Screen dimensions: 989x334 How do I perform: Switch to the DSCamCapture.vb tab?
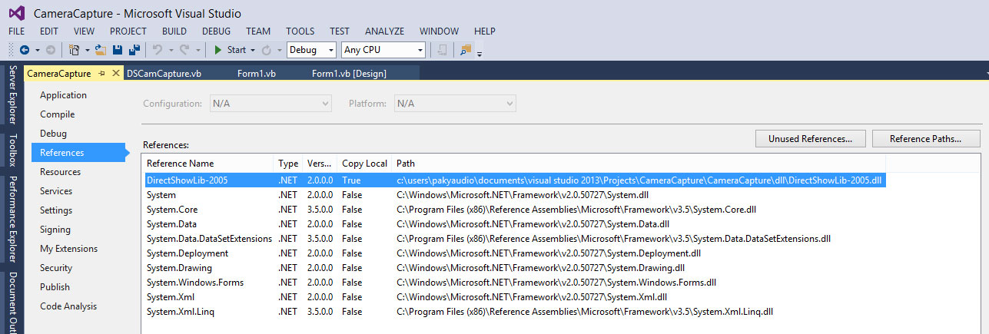coord(164,74)
